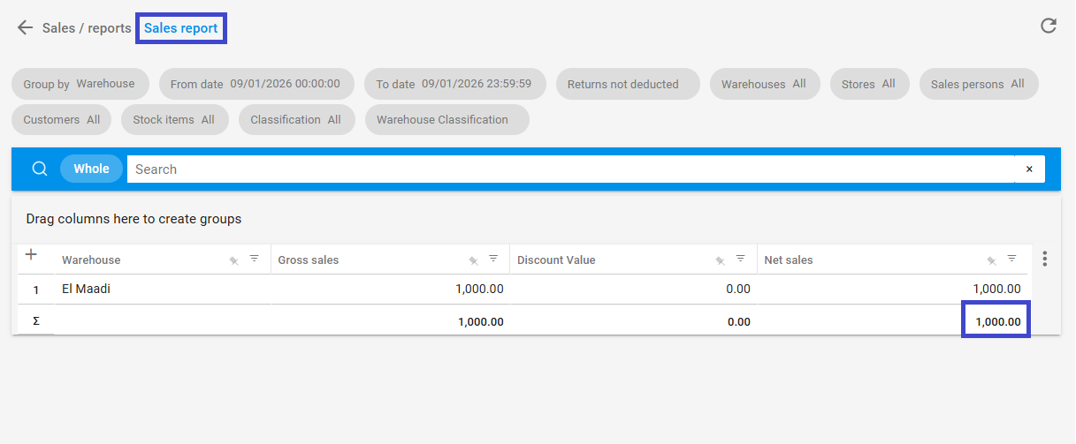Open the three-dot grid options menu
1076x444 pixels.
tap(1045, 259)
